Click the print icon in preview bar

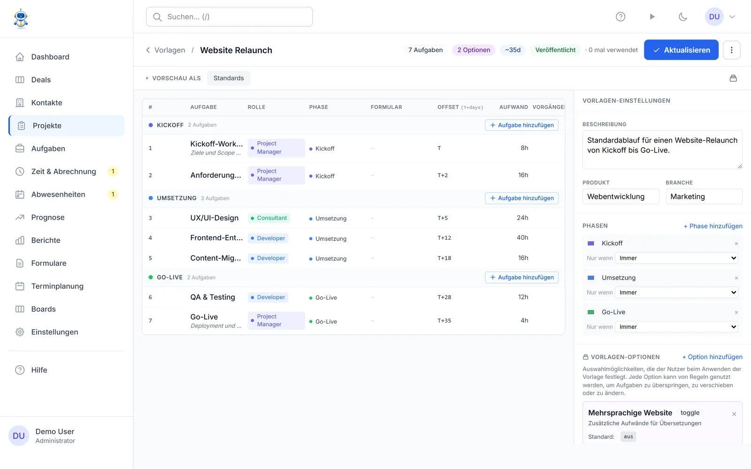tap(733, 78)
